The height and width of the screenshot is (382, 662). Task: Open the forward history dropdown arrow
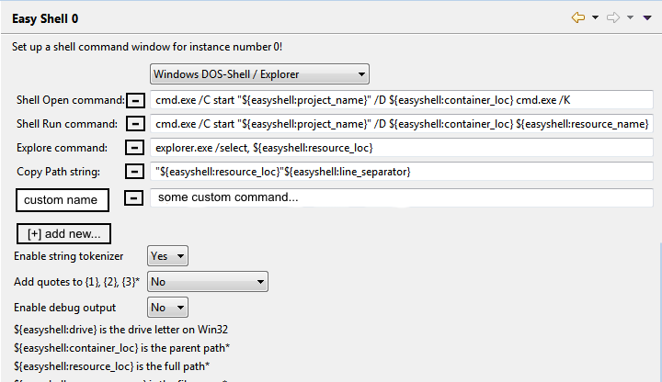point(631,17)
